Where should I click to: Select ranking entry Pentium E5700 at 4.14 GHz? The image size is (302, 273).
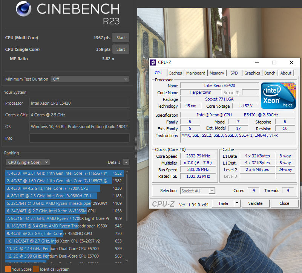click(64, 249)
